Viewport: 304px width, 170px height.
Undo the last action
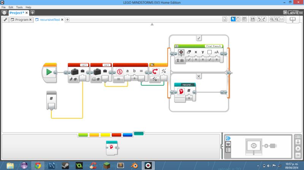click(x=259, y=19)
